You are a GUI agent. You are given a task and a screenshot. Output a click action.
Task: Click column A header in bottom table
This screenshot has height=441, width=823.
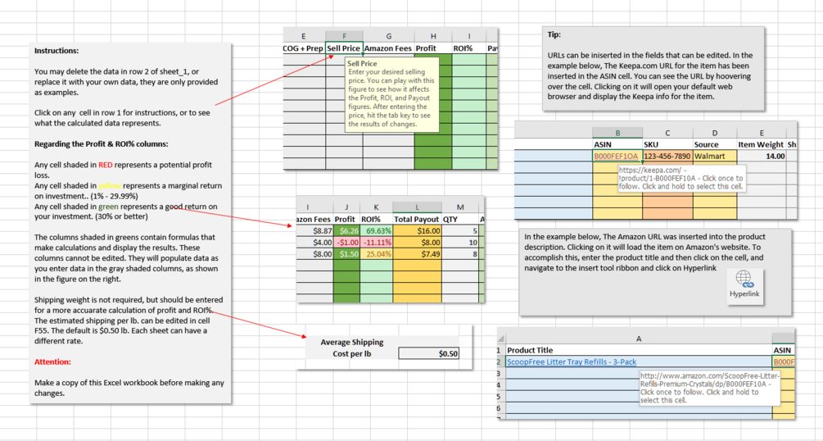[x=639, y=339]
